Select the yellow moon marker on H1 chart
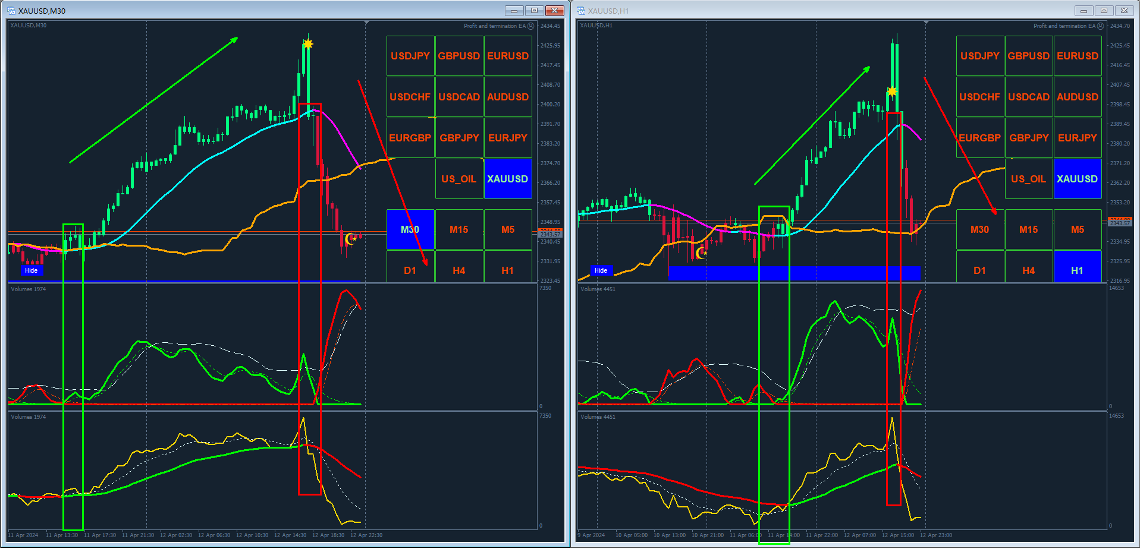Image resolution: width=1140 pixels, height=549 pixels. pyautogui.click(x=702, y=253)
